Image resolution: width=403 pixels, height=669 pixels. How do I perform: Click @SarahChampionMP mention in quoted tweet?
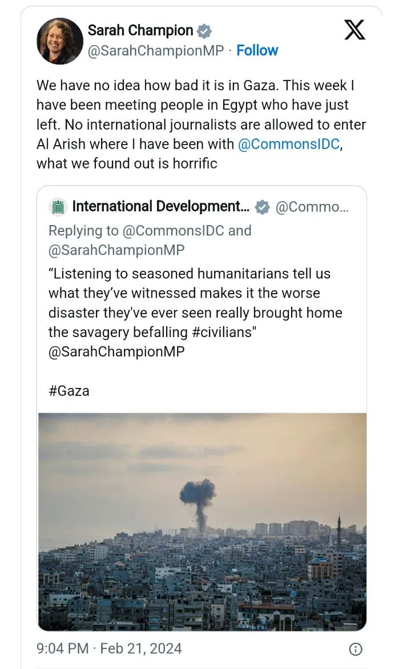[x=116, y=351]
